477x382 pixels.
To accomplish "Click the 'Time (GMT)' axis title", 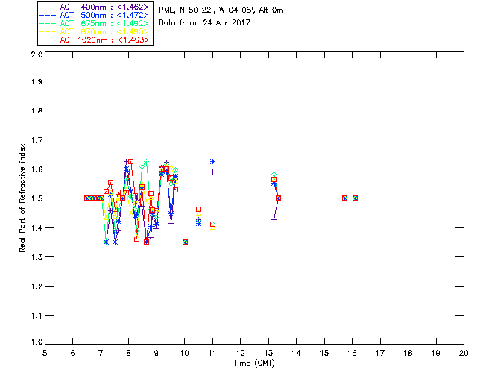I will click(253, 363).
